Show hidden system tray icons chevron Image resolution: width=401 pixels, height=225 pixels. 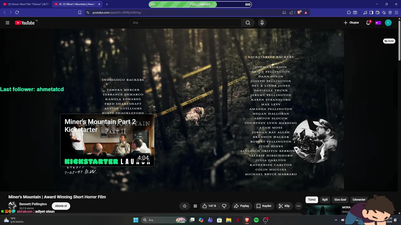336,220
